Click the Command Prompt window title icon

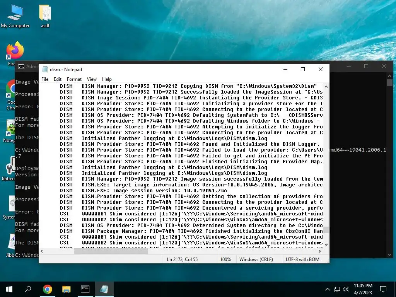(x=21, y=67)
